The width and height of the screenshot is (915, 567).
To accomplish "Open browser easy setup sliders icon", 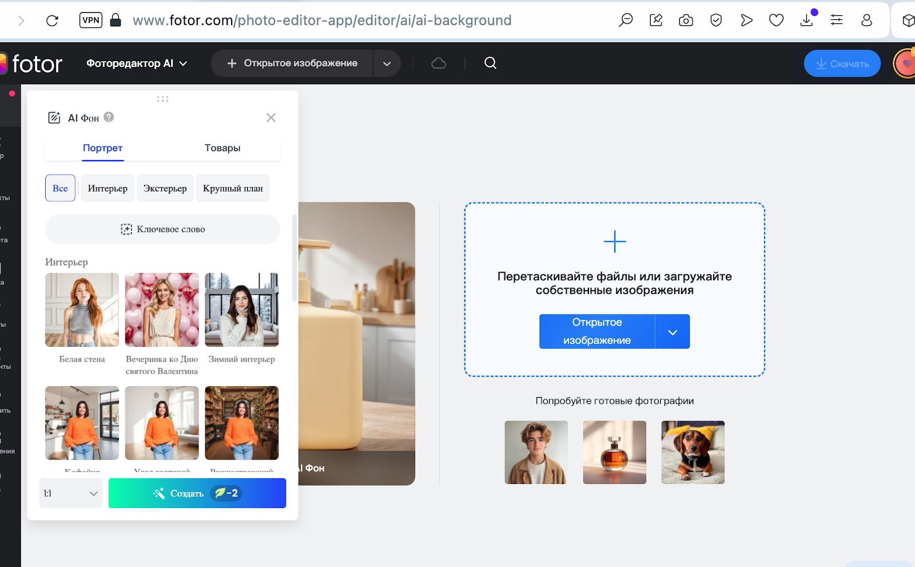I will 837,20.
